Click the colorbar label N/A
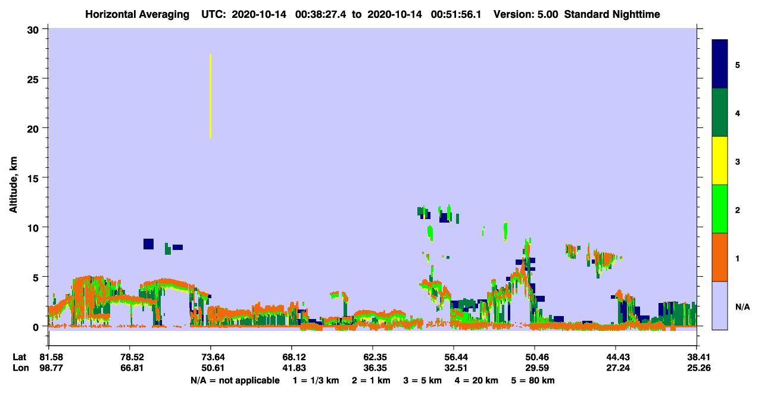The image size is (774, 397). 742,307
